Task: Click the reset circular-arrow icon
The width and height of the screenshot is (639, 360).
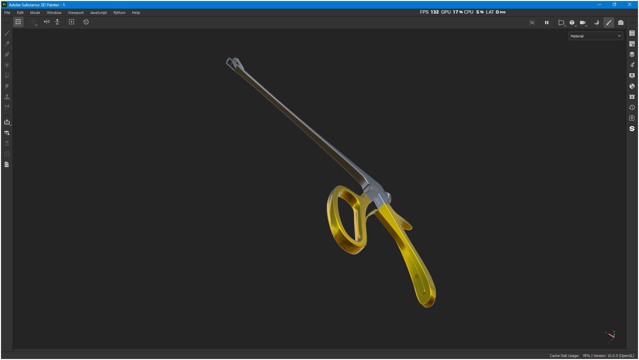Action: (x=86, y=22)
